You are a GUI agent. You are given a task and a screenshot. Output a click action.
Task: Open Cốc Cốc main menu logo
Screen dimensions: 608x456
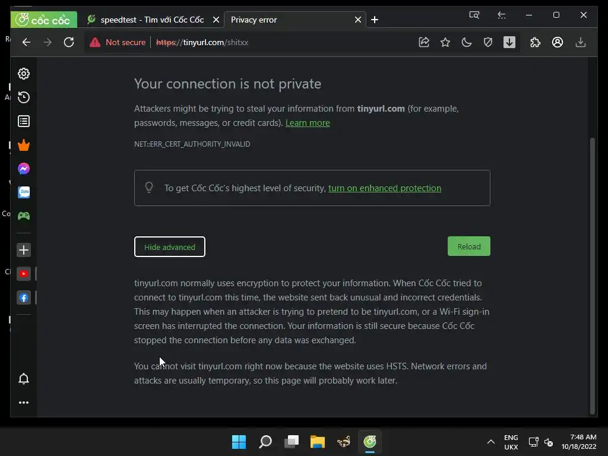click(43, 20)
